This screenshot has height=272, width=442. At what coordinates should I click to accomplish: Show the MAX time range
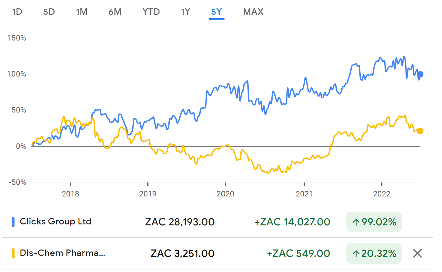coord(253,12)
